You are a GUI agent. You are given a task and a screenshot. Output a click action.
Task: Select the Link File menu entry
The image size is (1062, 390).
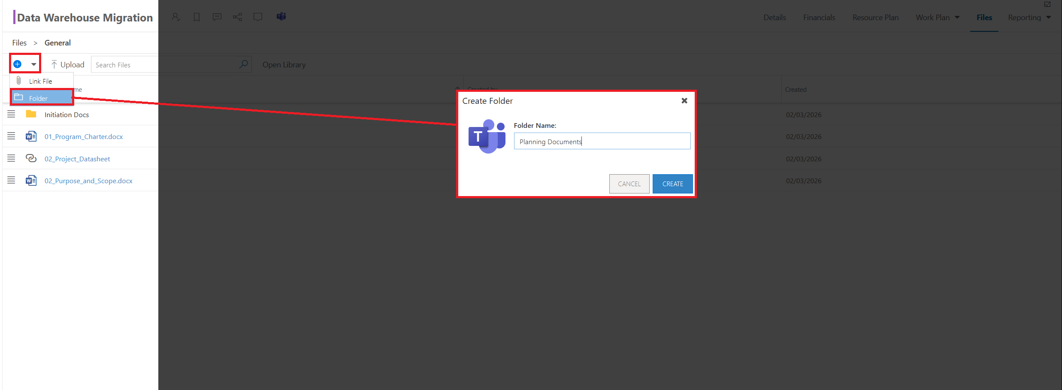[x=41, y=81]
